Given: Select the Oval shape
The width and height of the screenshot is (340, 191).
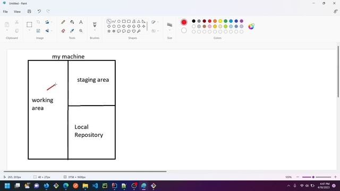Looking at the screenshot, I should (x=119, y=21).
